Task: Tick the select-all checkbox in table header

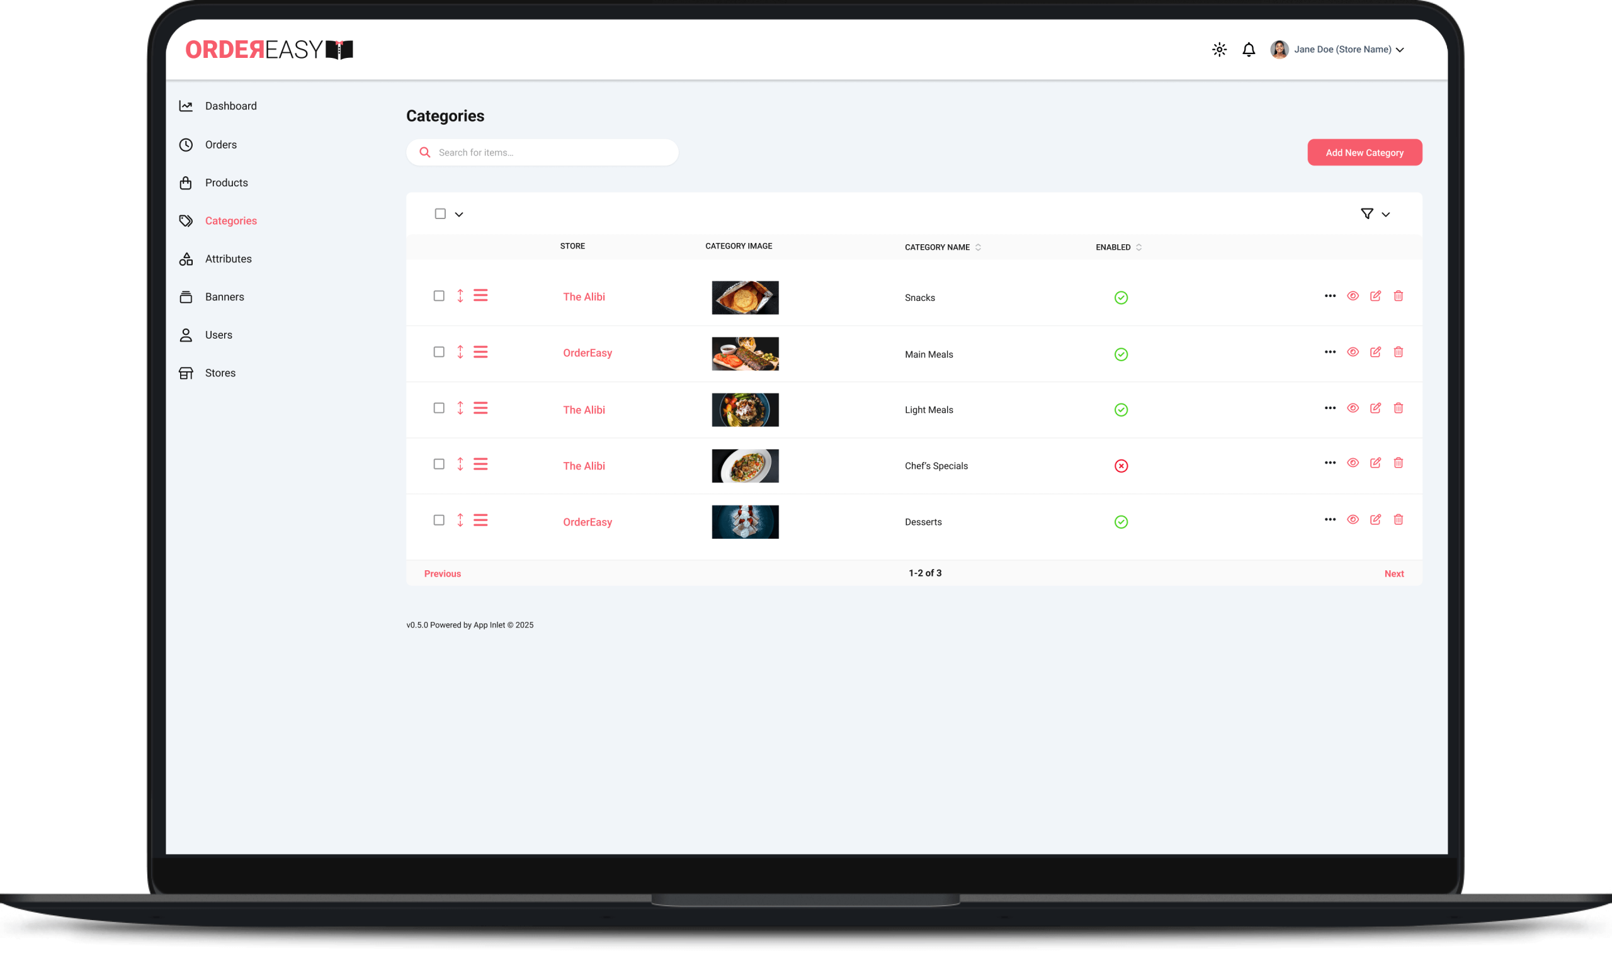Action: [440, 213]
